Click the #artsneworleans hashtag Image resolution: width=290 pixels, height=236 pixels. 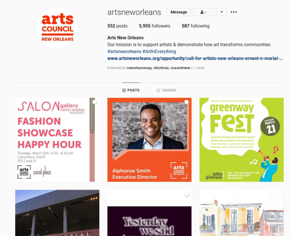point(124,52)
